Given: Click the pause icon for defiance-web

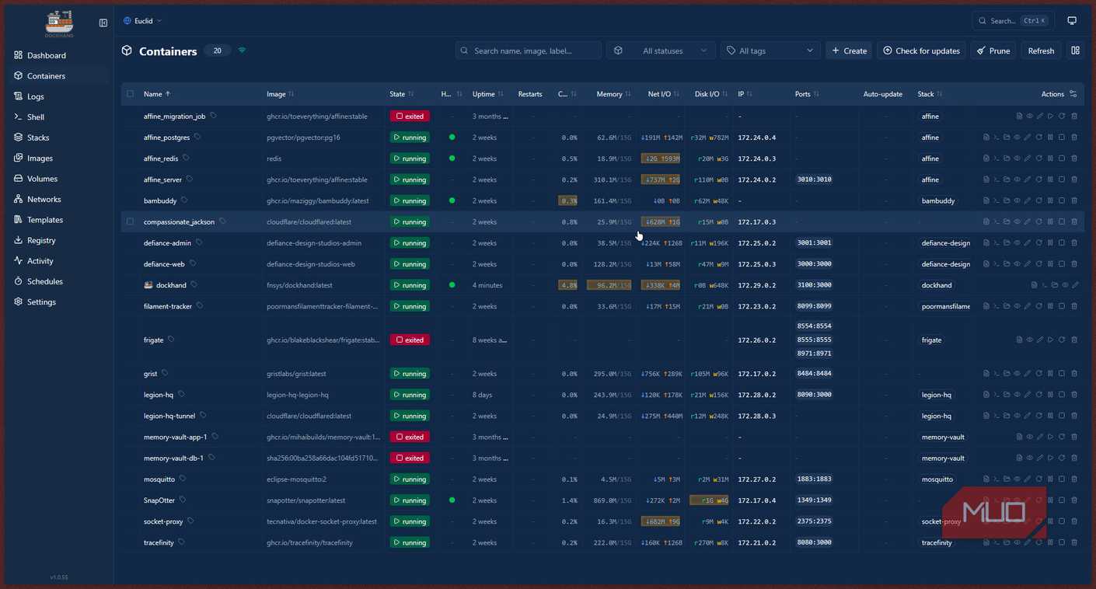Looking at the screenshot, I should 1050,264.
